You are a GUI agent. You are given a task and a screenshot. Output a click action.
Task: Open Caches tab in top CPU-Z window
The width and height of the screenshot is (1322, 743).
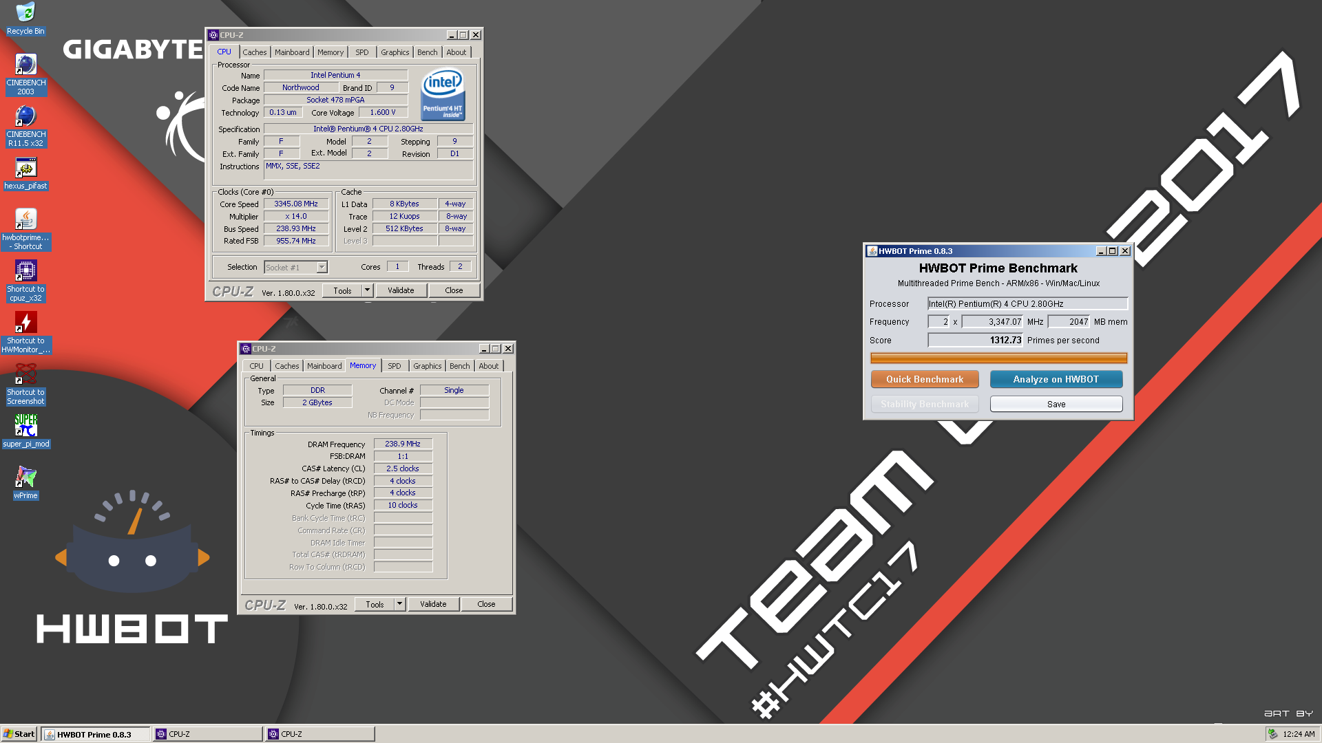coord(254,52)
